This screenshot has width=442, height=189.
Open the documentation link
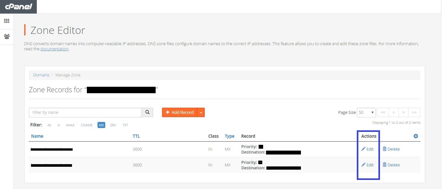pyautogui.click(x=54, y=49)
